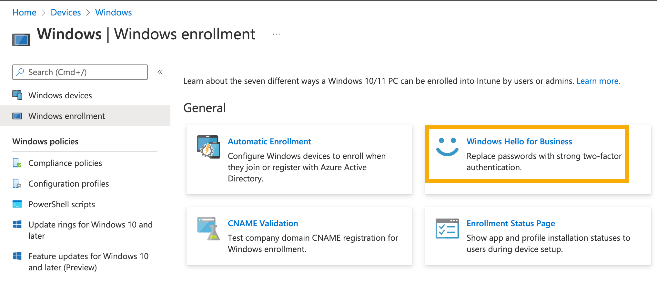Click the CNAME Validation flask icon
The height and width of the screenshot is (281, 657).
pos(208,229)
